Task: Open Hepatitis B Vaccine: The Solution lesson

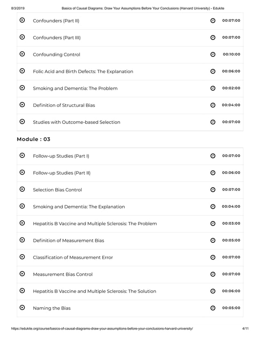Action: (x=94, y=291)
